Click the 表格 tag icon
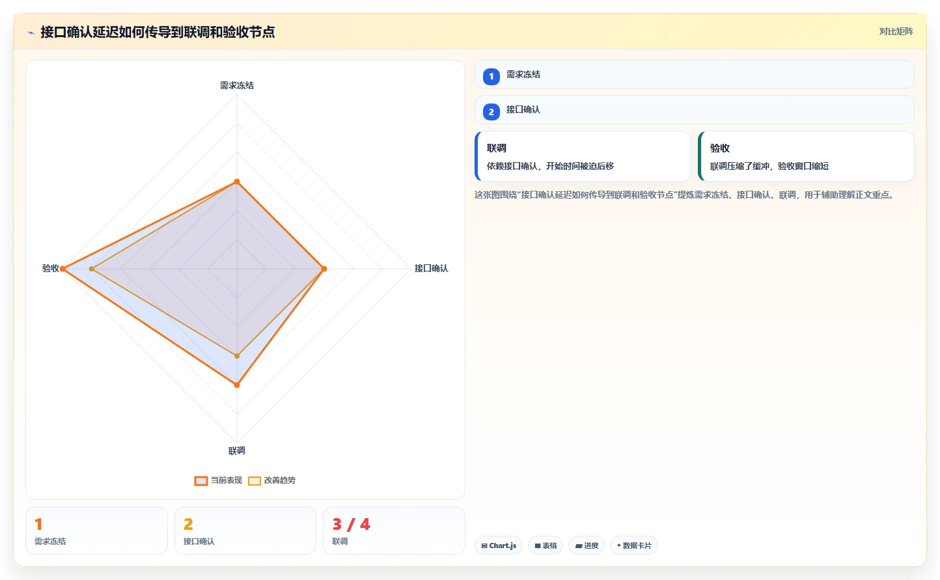This screenshot has width=940, height=580. (538, 545)
